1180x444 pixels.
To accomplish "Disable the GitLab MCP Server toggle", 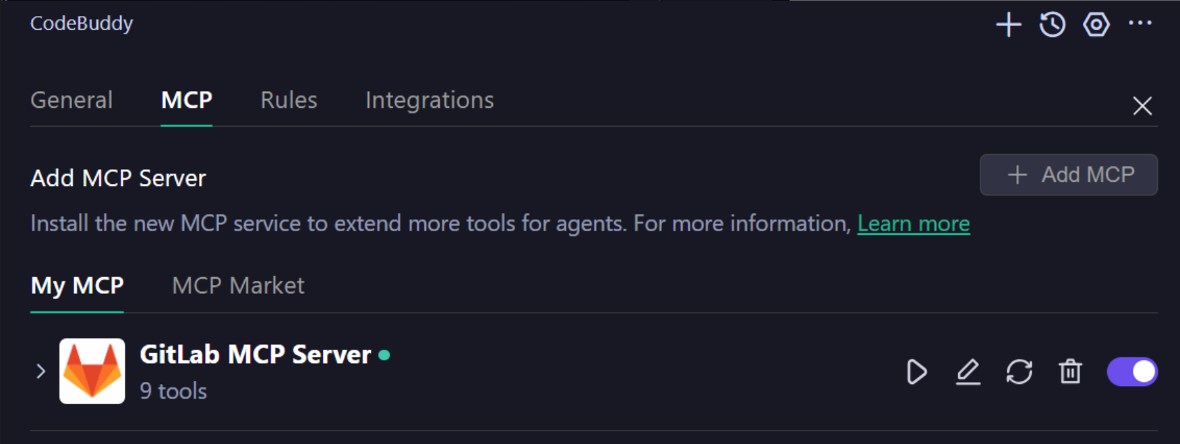I will tap(1132, 372).
